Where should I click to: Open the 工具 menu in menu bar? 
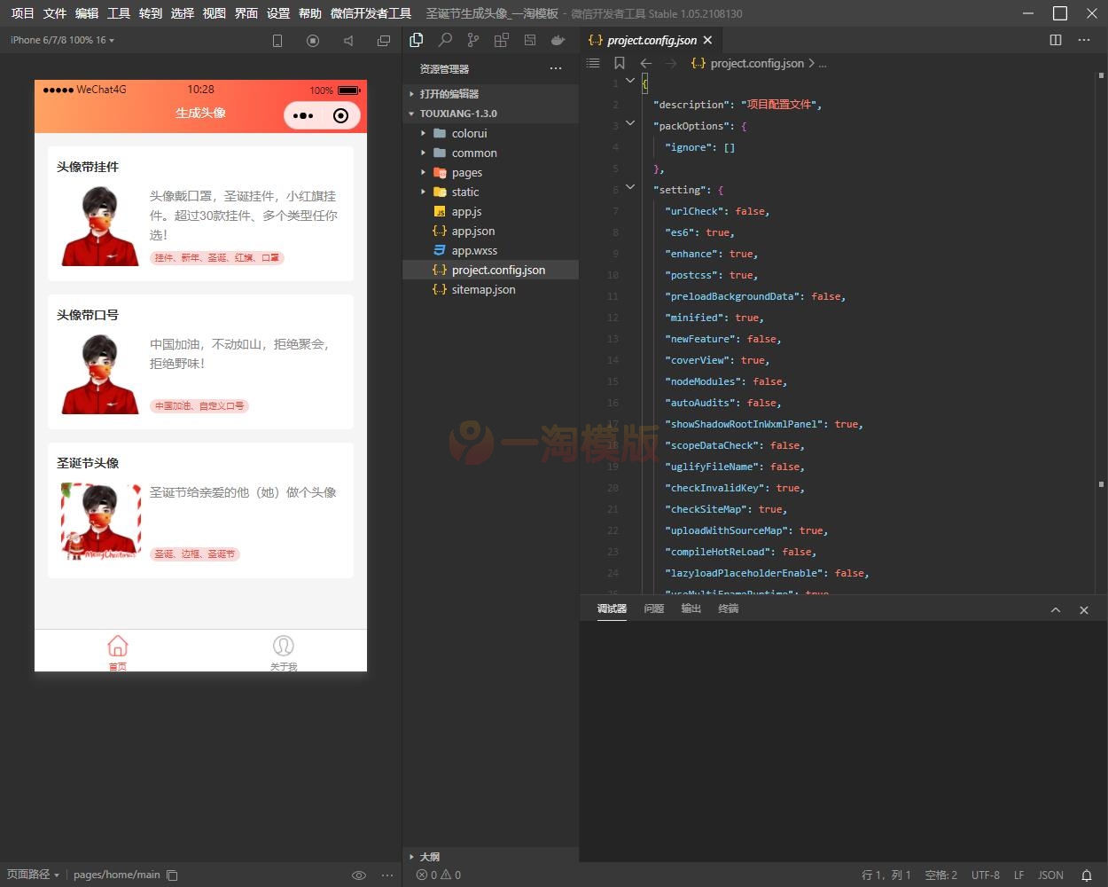coord(119,13)
